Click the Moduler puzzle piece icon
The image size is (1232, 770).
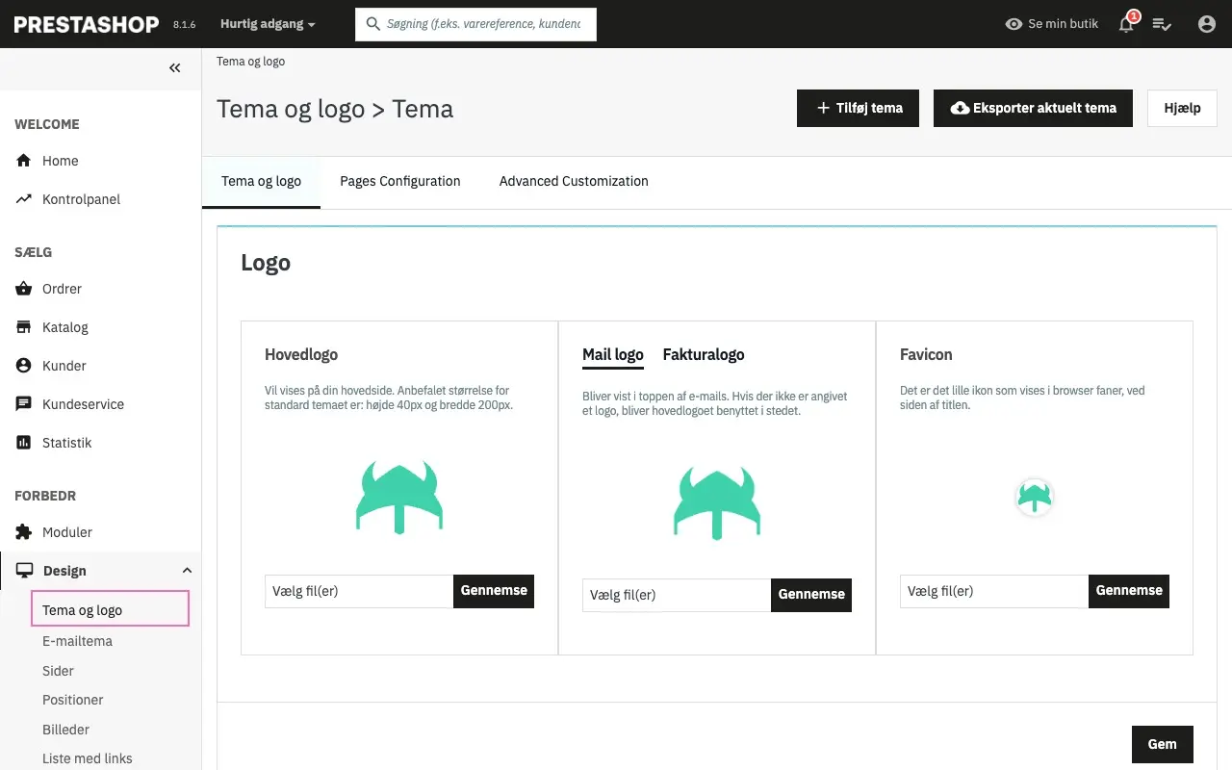[24, 532]
